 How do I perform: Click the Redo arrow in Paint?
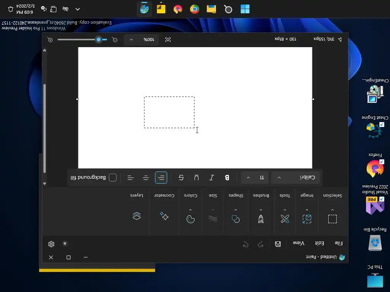pyautogui.click(x=246, y=244)
